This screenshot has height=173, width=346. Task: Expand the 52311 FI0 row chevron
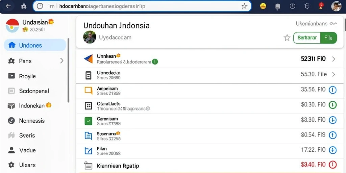point(333,59)
